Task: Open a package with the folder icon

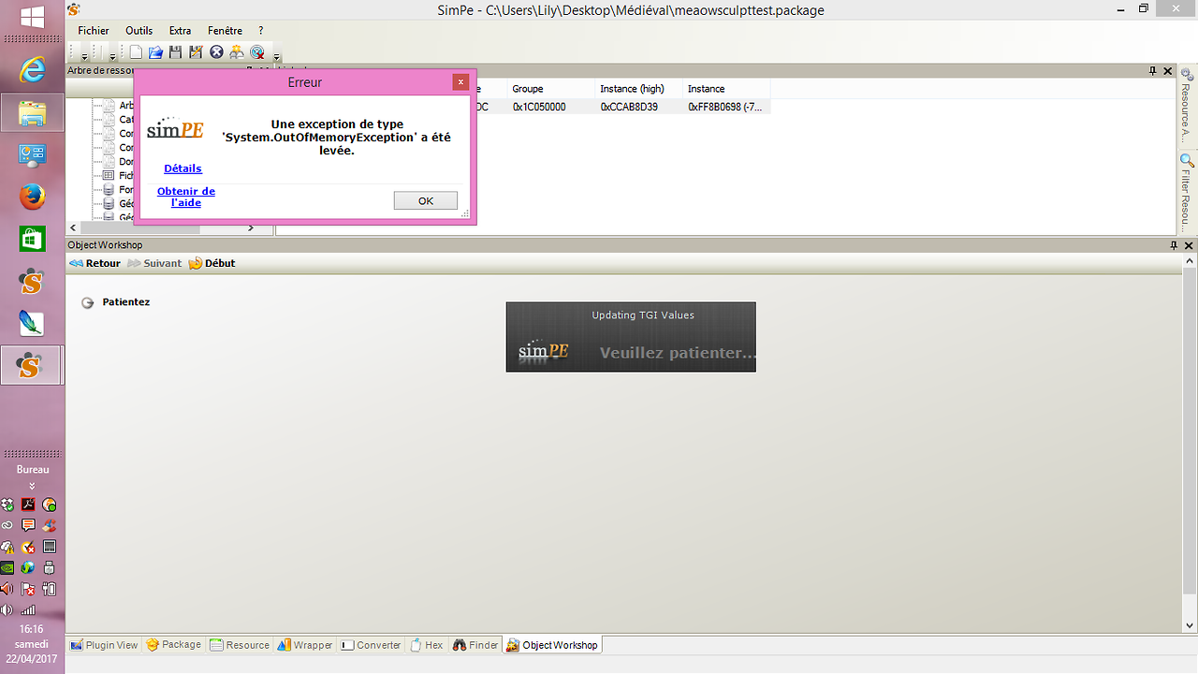Action: (156, 52)
